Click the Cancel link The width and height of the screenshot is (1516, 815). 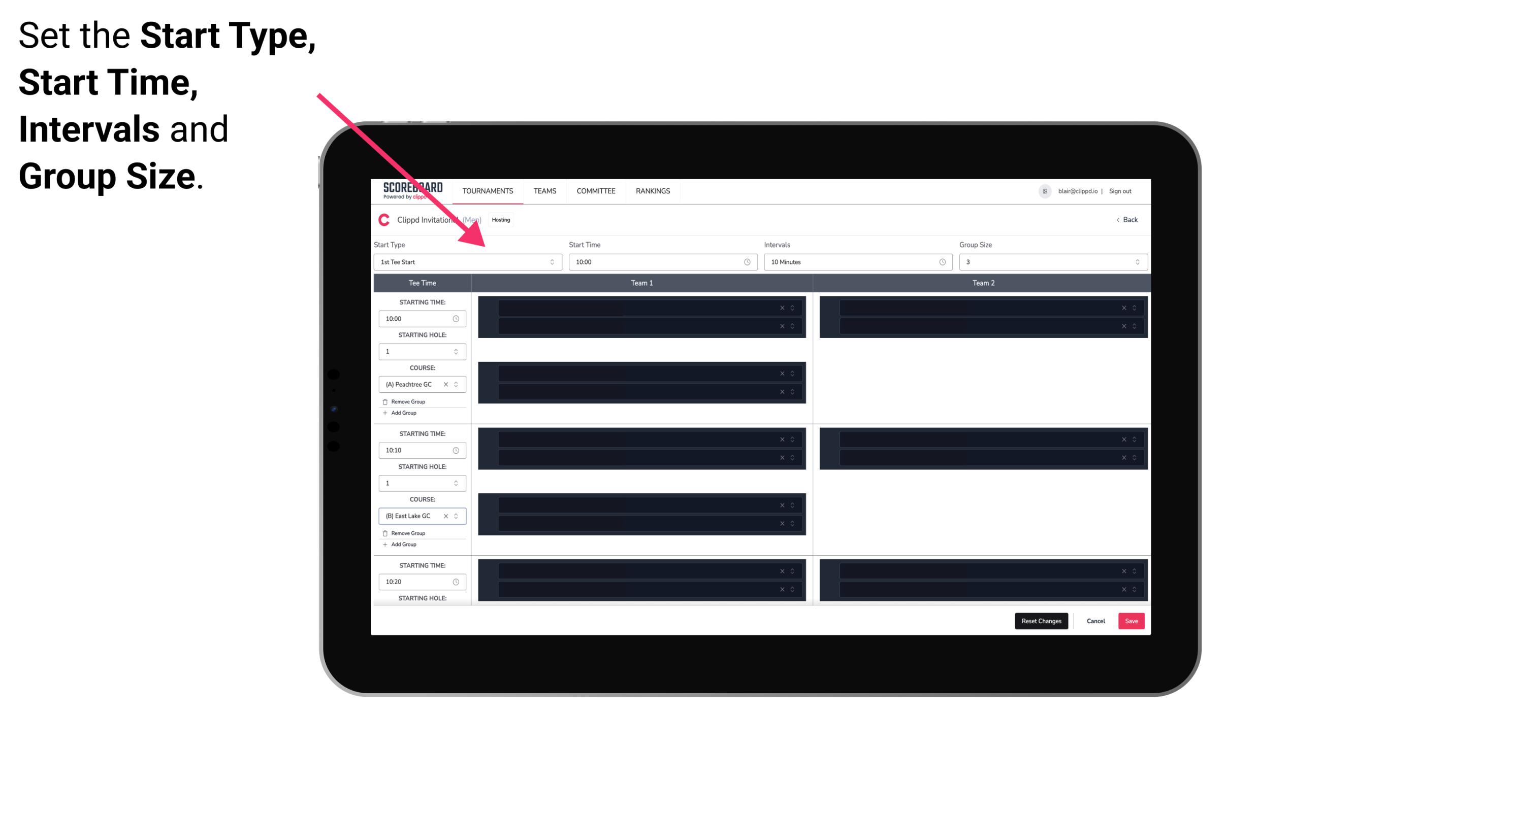pyautogui.click(x=1096, y=620)
